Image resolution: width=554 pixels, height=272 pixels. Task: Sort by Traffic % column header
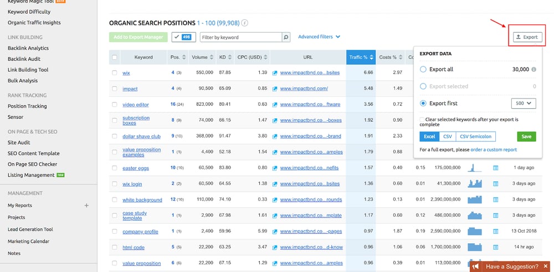pyautogui.click(x=361, y=57)
